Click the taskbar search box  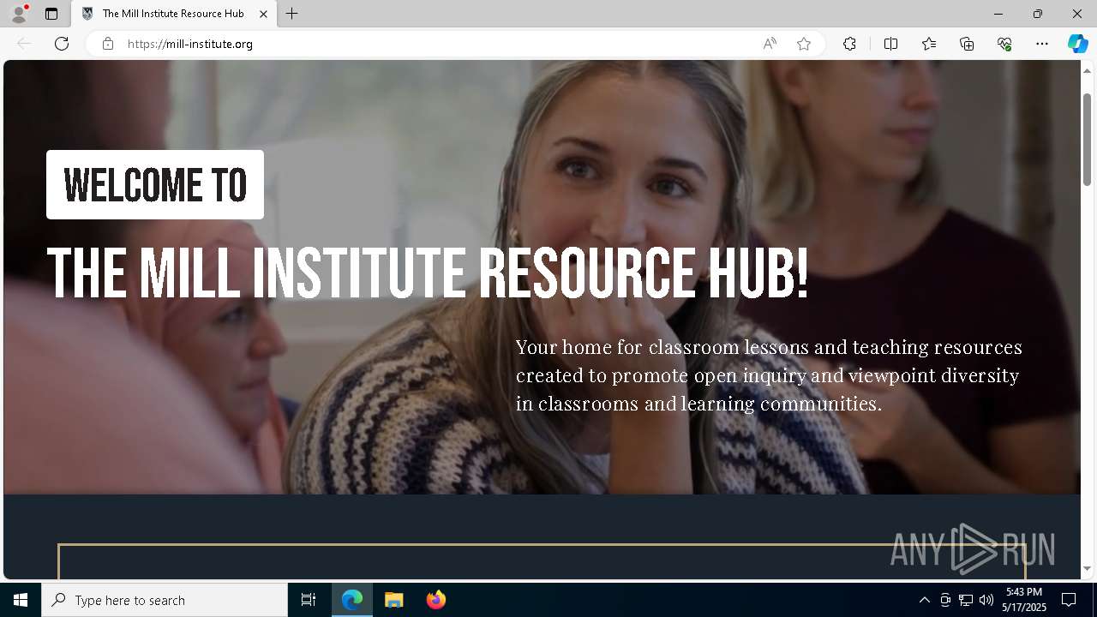pos(165,600)
